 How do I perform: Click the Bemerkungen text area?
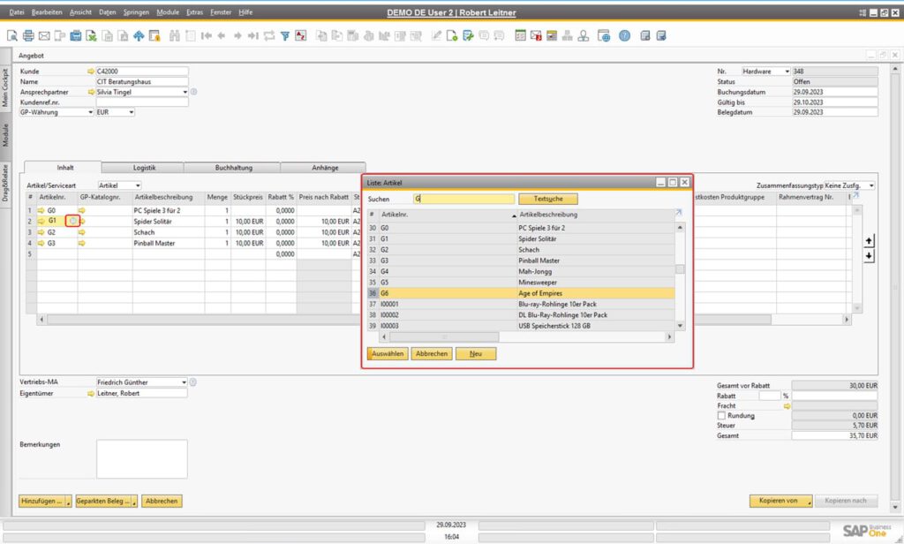pyautogui.click(x=142, y=459)
